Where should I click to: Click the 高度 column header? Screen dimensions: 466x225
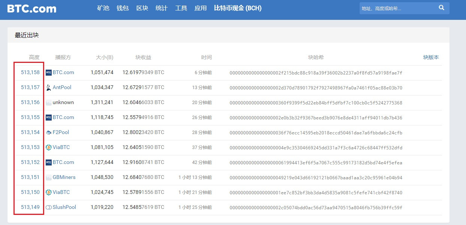coord(34,57)
